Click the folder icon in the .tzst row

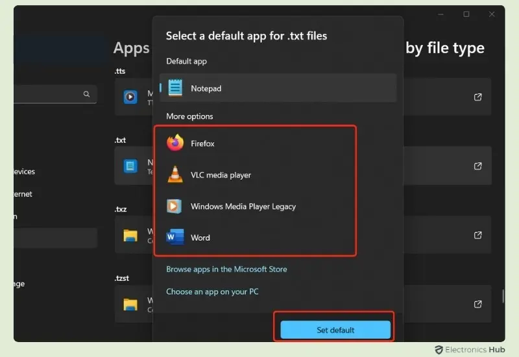131,304
